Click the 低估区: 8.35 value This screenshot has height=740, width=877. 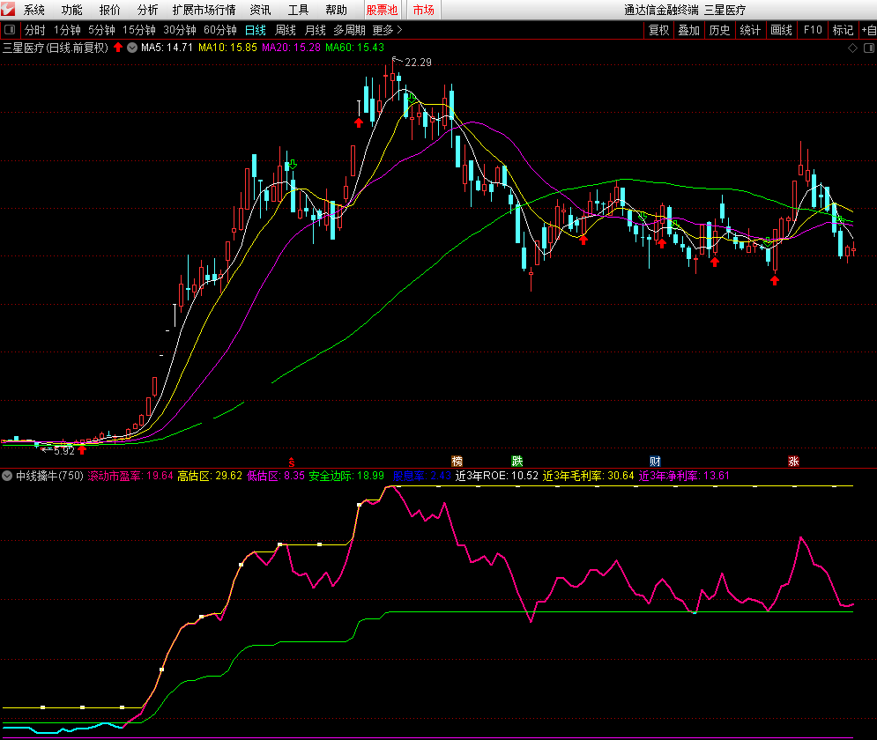(276, 476)
